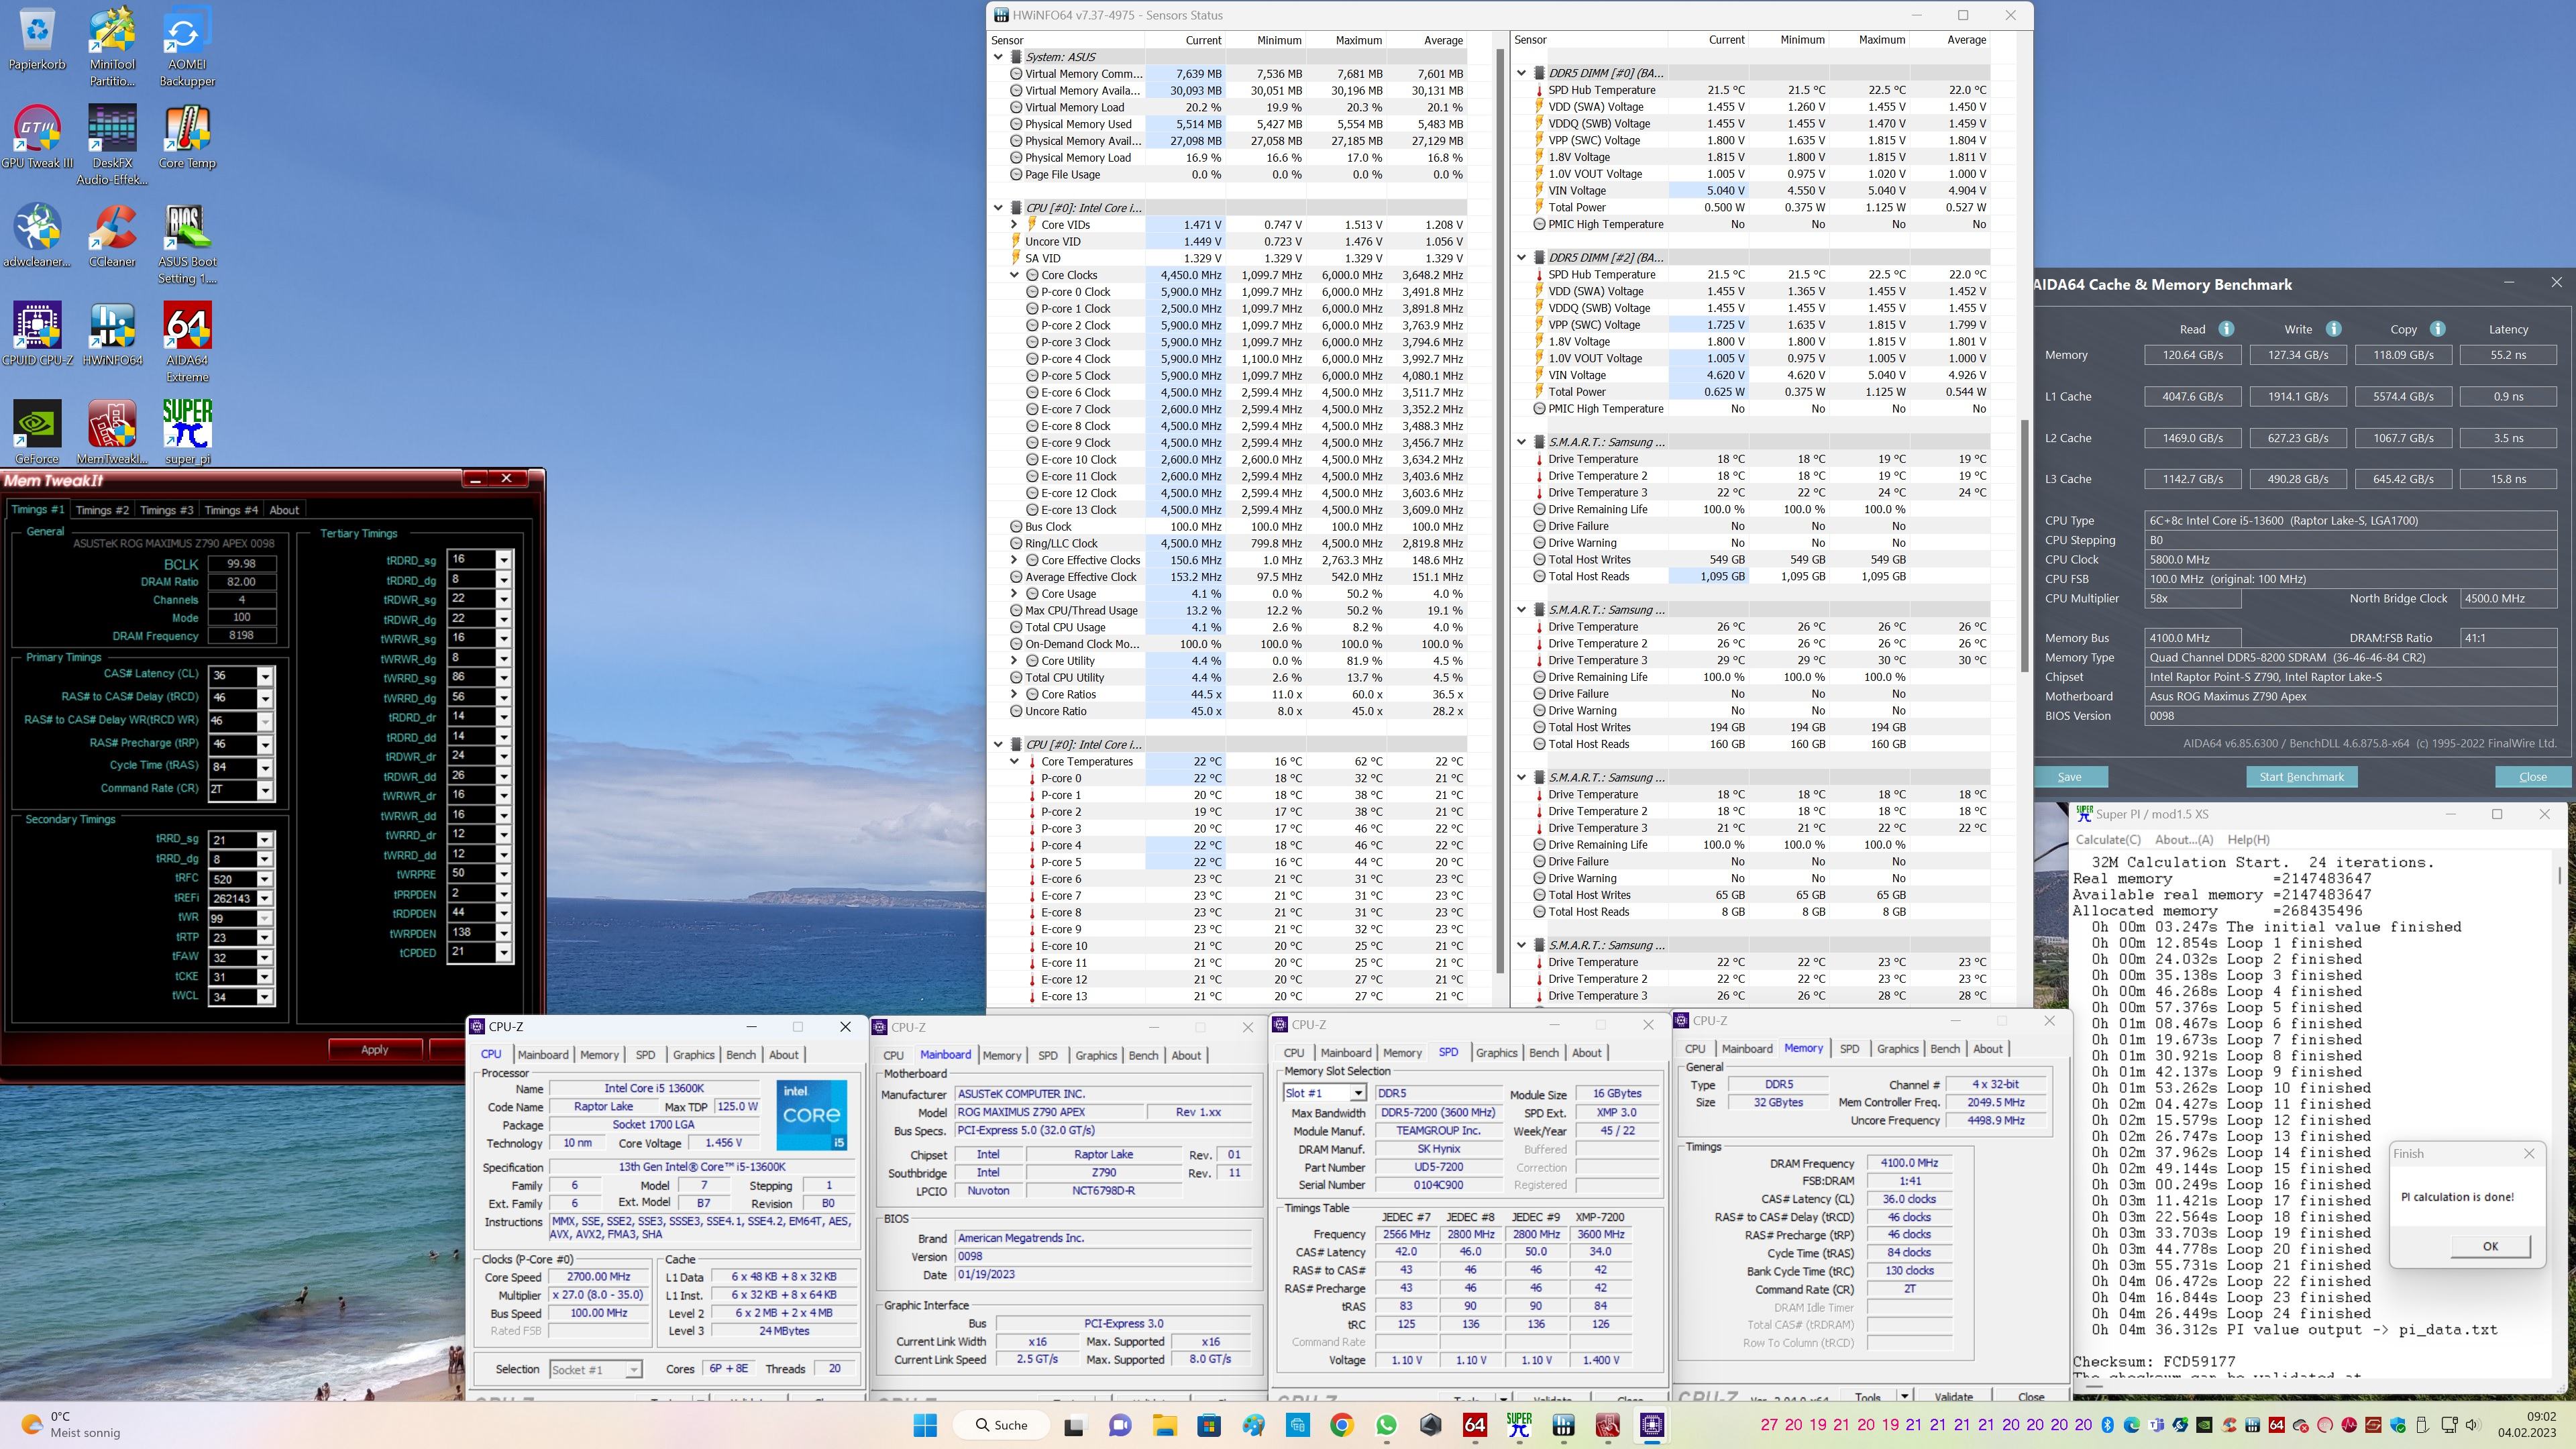2576x1449 pixels.
Task: Expand the Core VIDs sensor entry
Action: coord(1014,225)
